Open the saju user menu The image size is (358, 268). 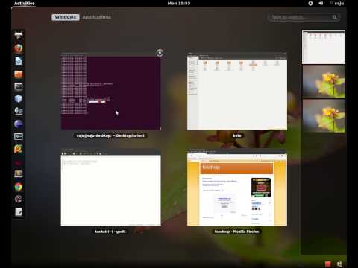click(337, 3)
